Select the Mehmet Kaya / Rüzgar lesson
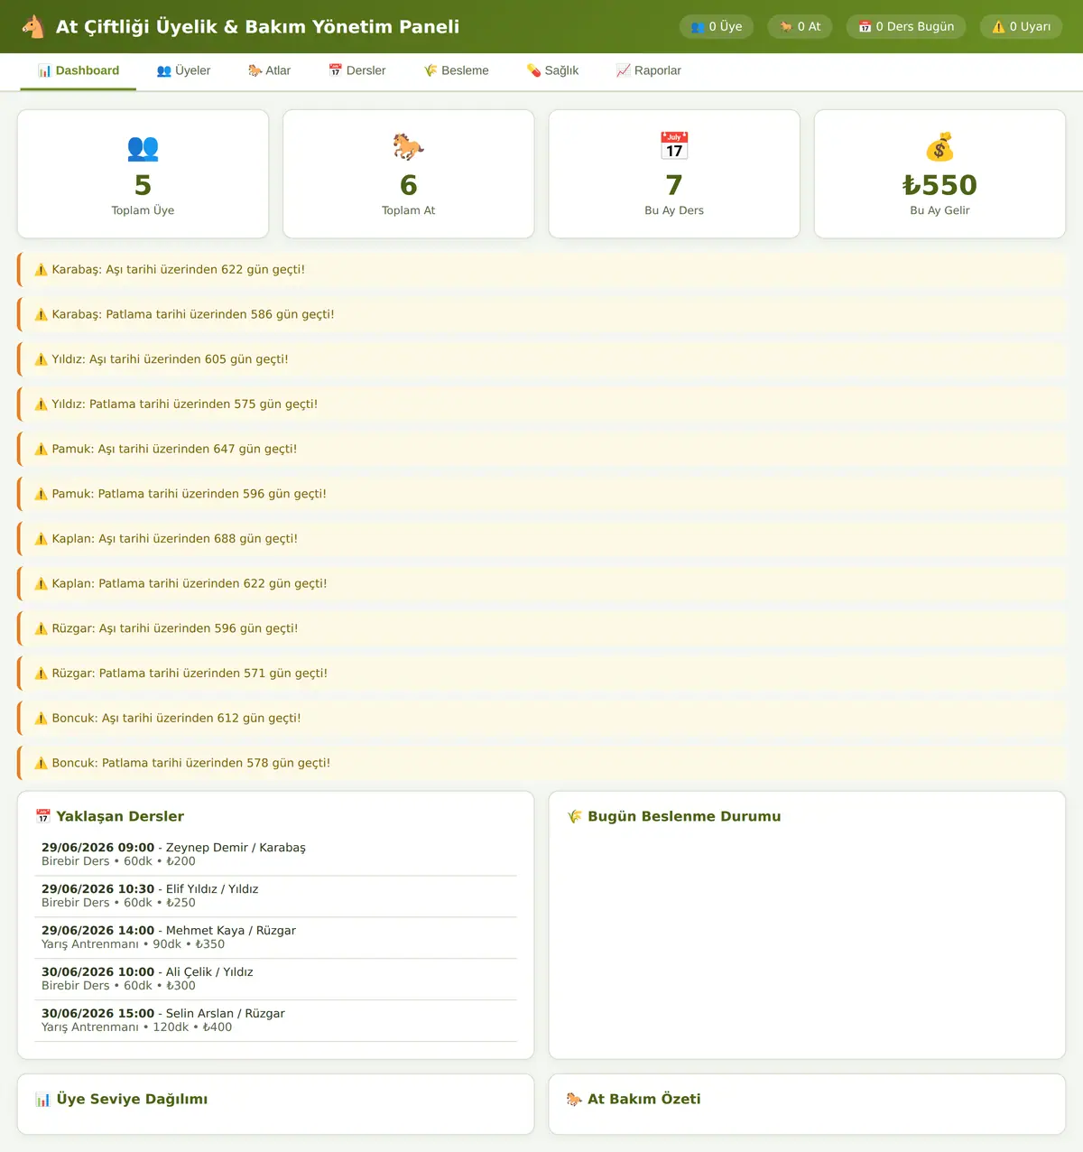 point(276,938)
